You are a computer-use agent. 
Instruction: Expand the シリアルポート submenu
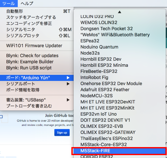37,84
